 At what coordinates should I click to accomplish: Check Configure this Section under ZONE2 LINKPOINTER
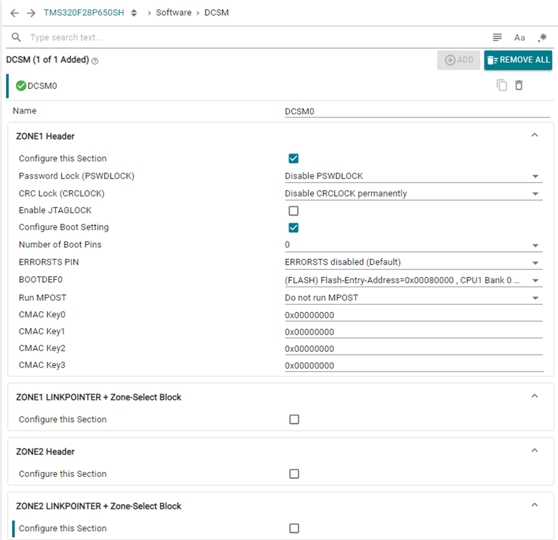click(x=294, y=528)
